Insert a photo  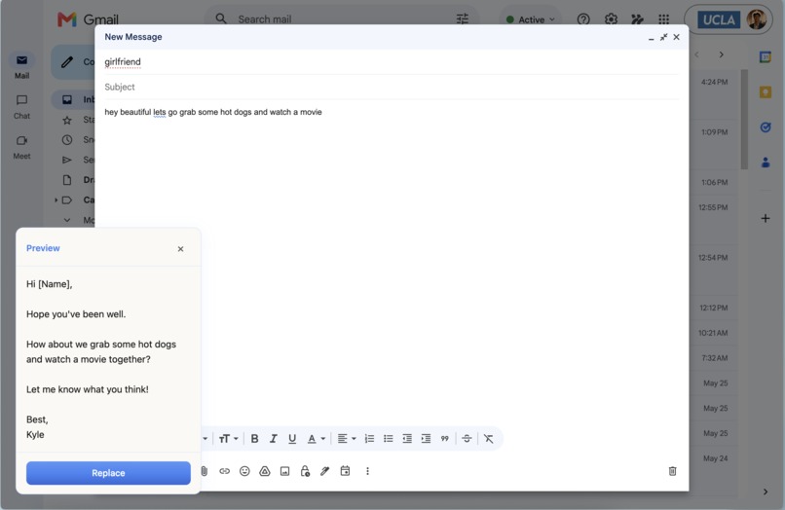pyautogui.click(x=284, y=471)
